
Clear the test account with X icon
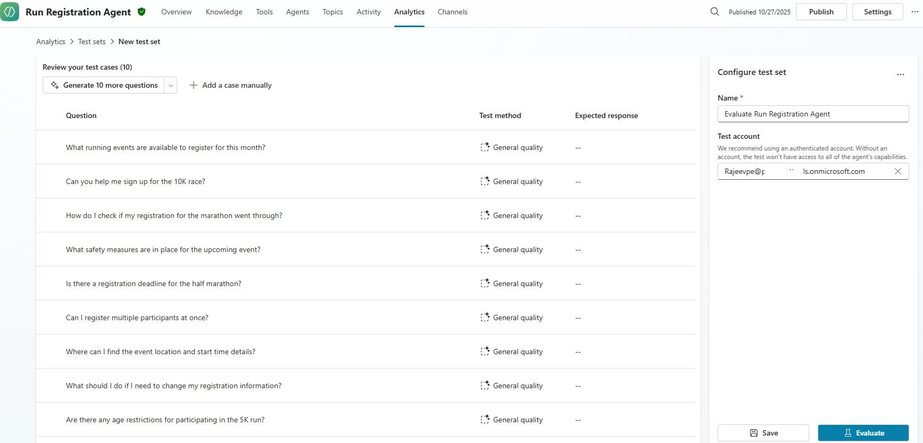coord(897,171)
